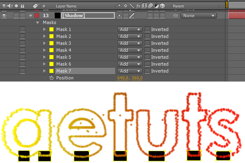
Task: Click the Video eye column header icon
Action: pos(4,6)
